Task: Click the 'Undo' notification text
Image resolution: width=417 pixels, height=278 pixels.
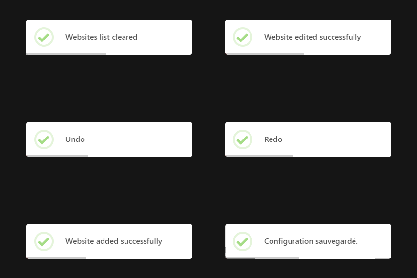Action: tap(75, 139)
